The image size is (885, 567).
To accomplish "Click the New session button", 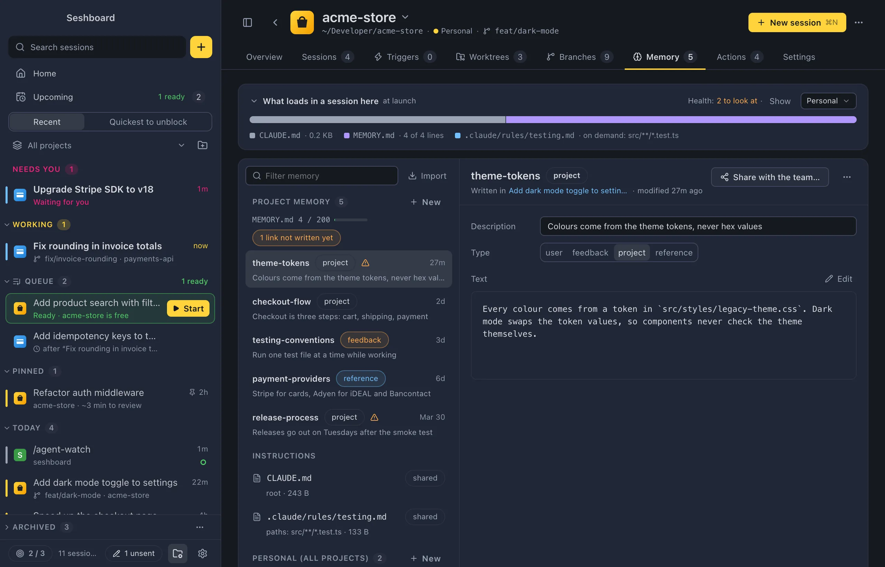I will click(x=797, y=22).
